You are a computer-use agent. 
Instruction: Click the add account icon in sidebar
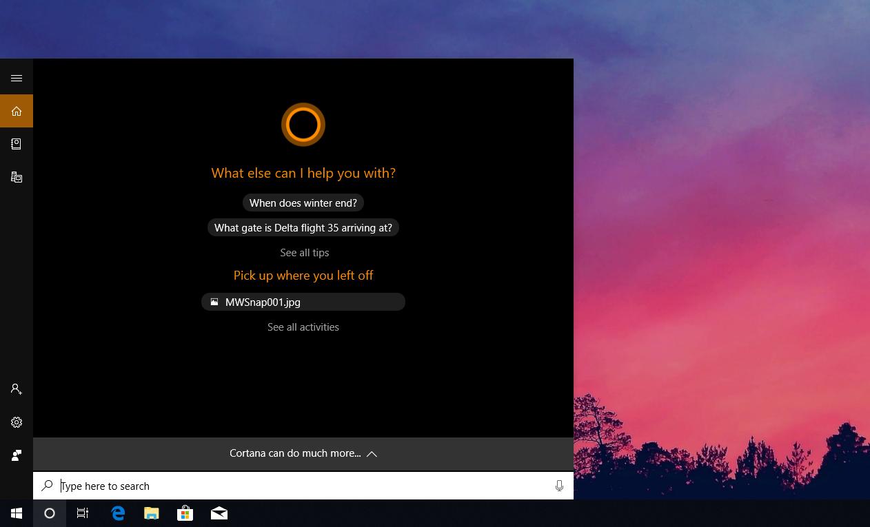[x=17, y=389]
